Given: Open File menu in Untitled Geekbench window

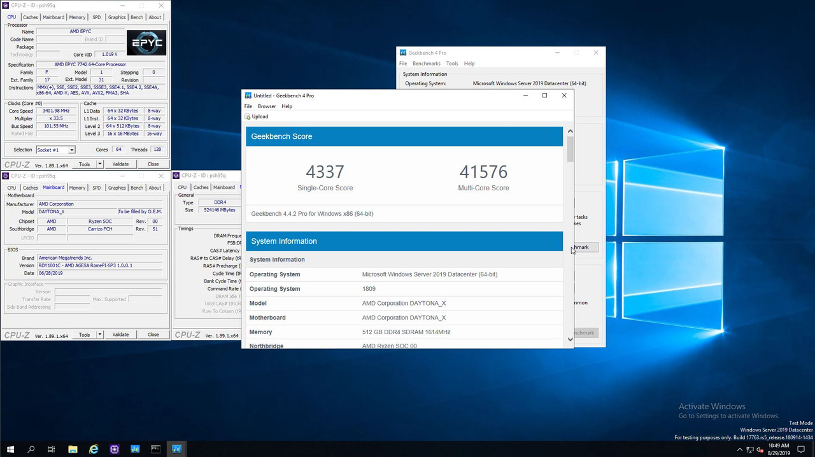Looking at the screenshot, I should coord(248,106).
